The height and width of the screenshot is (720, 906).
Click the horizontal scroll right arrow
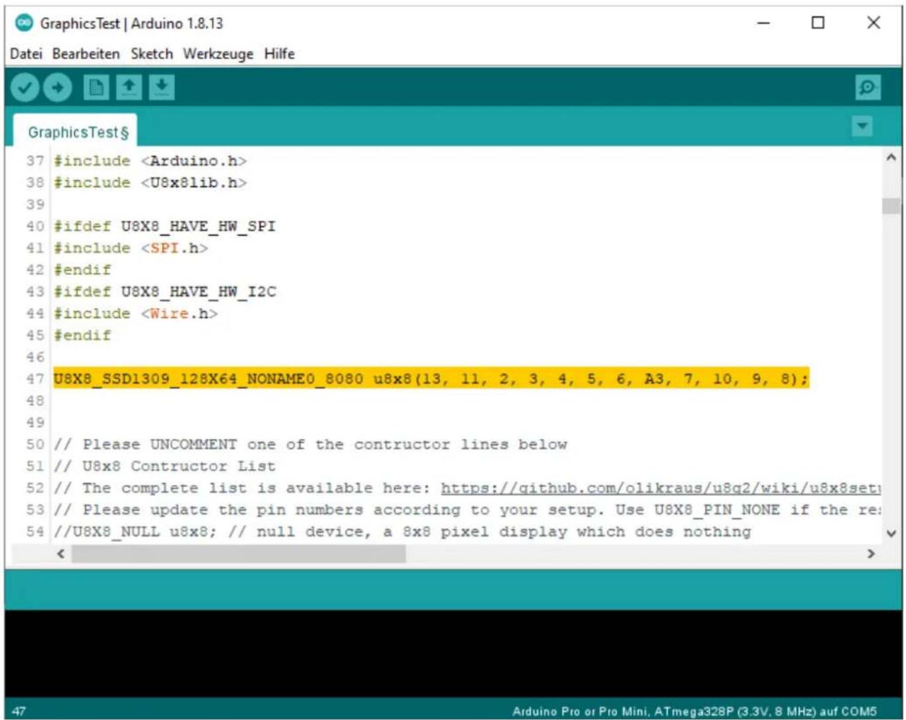click(x=871, y=554)
